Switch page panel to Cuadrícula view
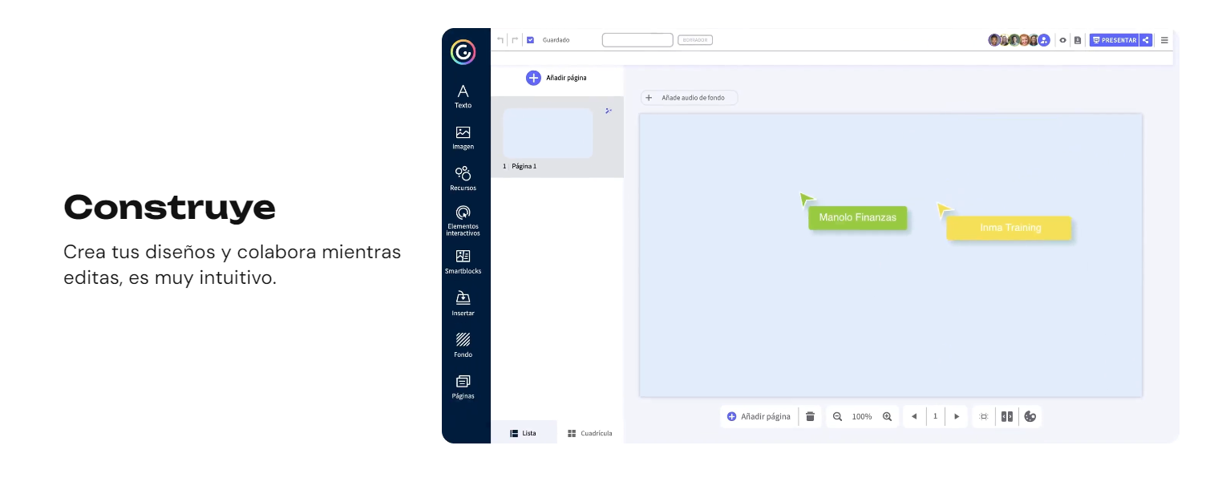Image resolution: width=1214 pixels, height=494 pixels. tap(590, 433)
